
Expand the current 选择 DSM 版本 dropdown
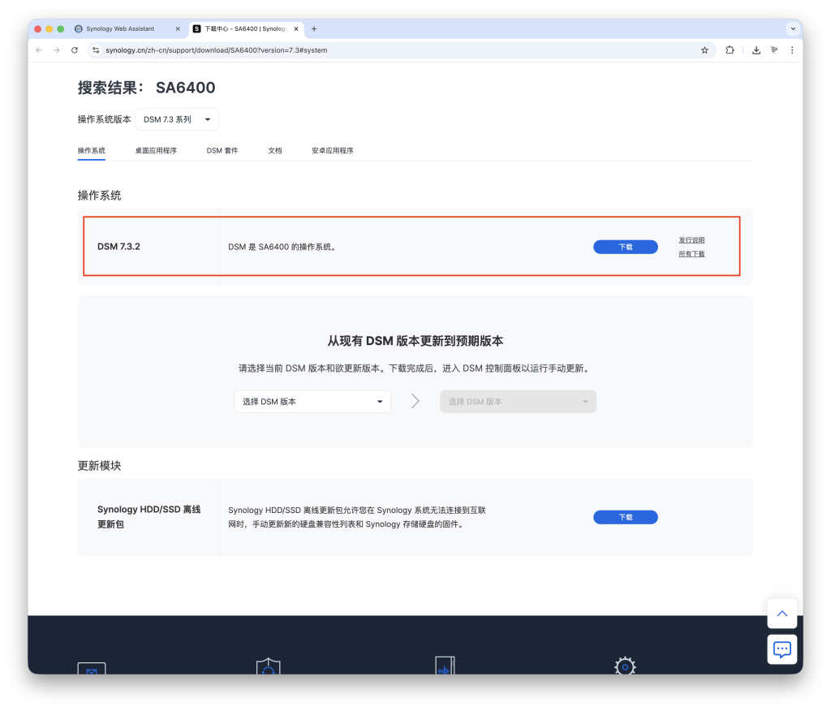click(x=312, y=402)
